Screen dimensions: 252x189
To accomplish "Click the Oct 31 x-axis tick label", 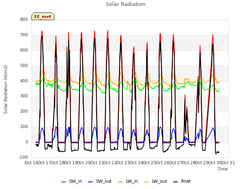I will coord(228,163).
